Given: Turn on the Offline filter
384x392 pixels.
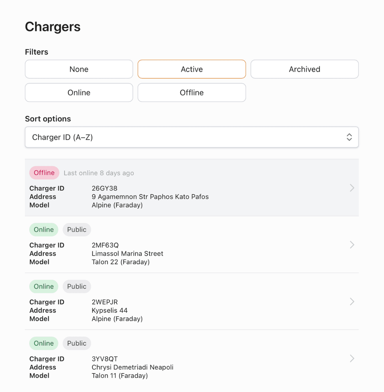Looking at the screenshot, I should 192,93.
